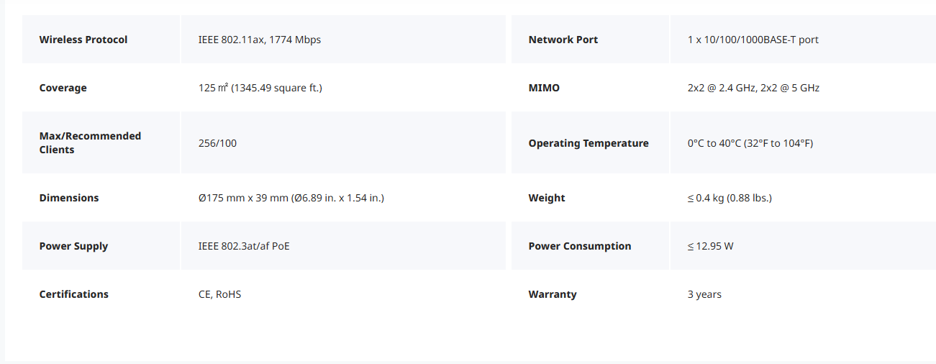Click the Power Consumption label

click(x=580, y=246)
